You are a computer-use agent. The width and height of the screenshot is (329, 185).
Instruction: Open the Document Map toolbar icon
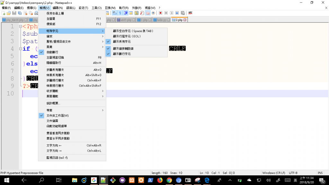tap(137, 13)
